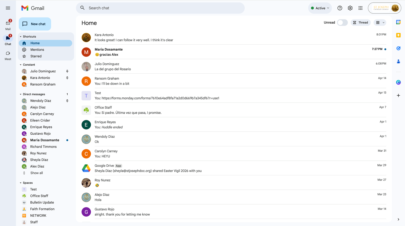Image resolution: width=405 pixels, height=226 pixels.
Task: Open the Staff space in the sidebar
Action: 46,222
